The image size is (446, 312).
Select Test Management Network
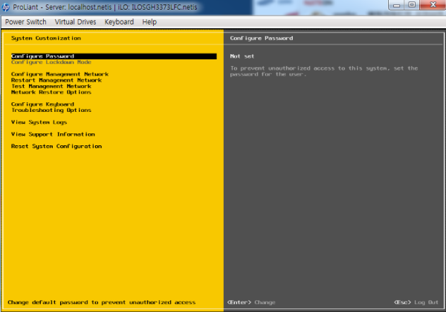pyautogui.click(x=51, y=86)
